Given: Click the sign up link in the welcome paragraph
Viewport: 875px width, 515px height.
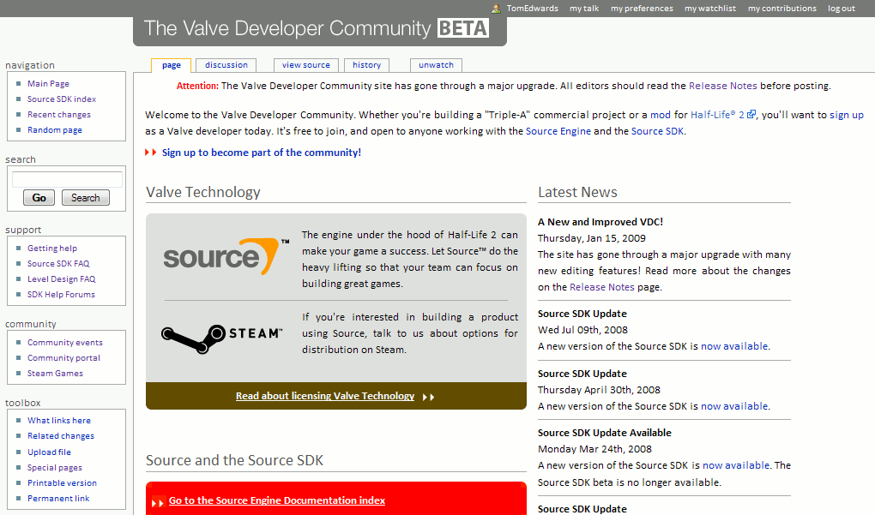Looking at the screenshot, I should point(847,116).
